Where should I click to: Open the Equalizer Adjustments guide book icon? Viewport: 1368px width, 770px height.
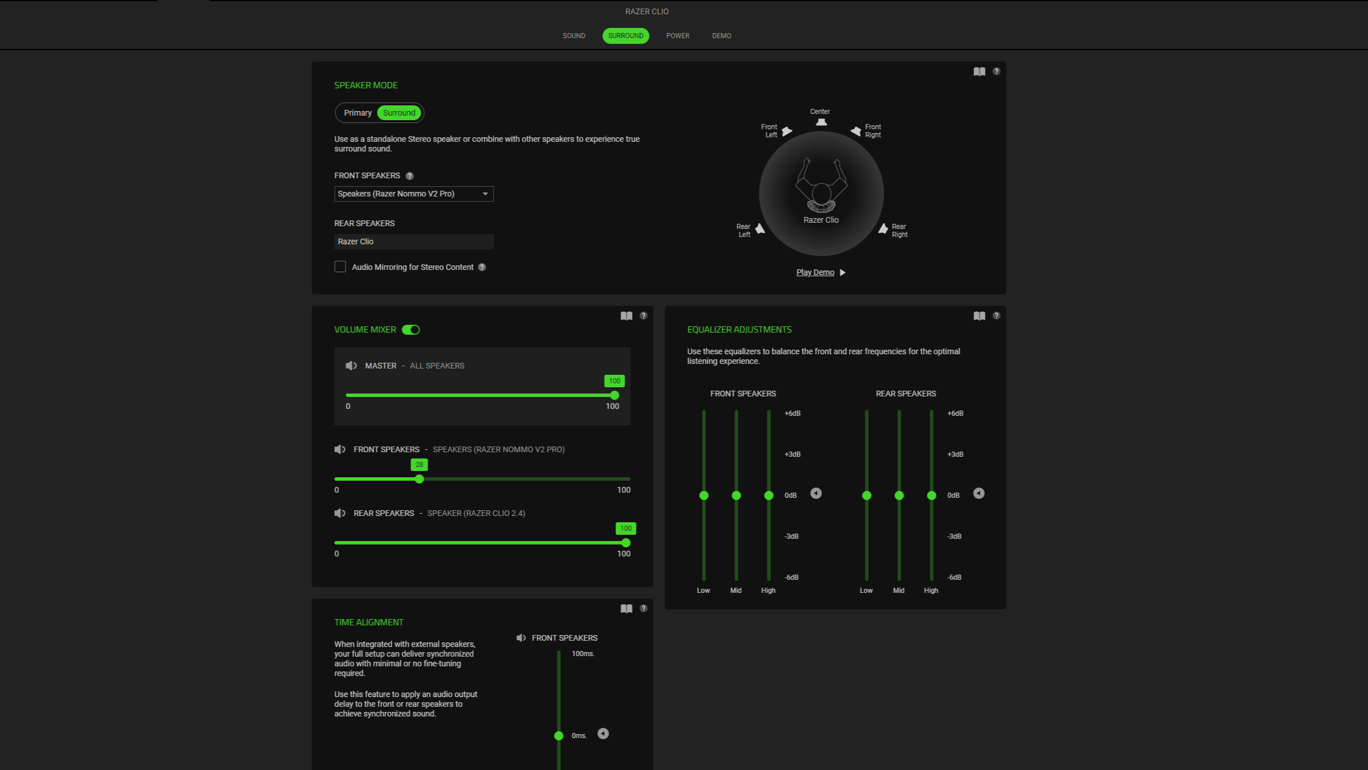pyautogui.click(x=979, y=316)
